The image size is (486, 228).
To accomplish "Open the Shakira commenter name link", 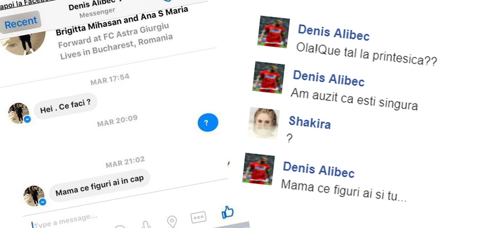I will point(310,122).
